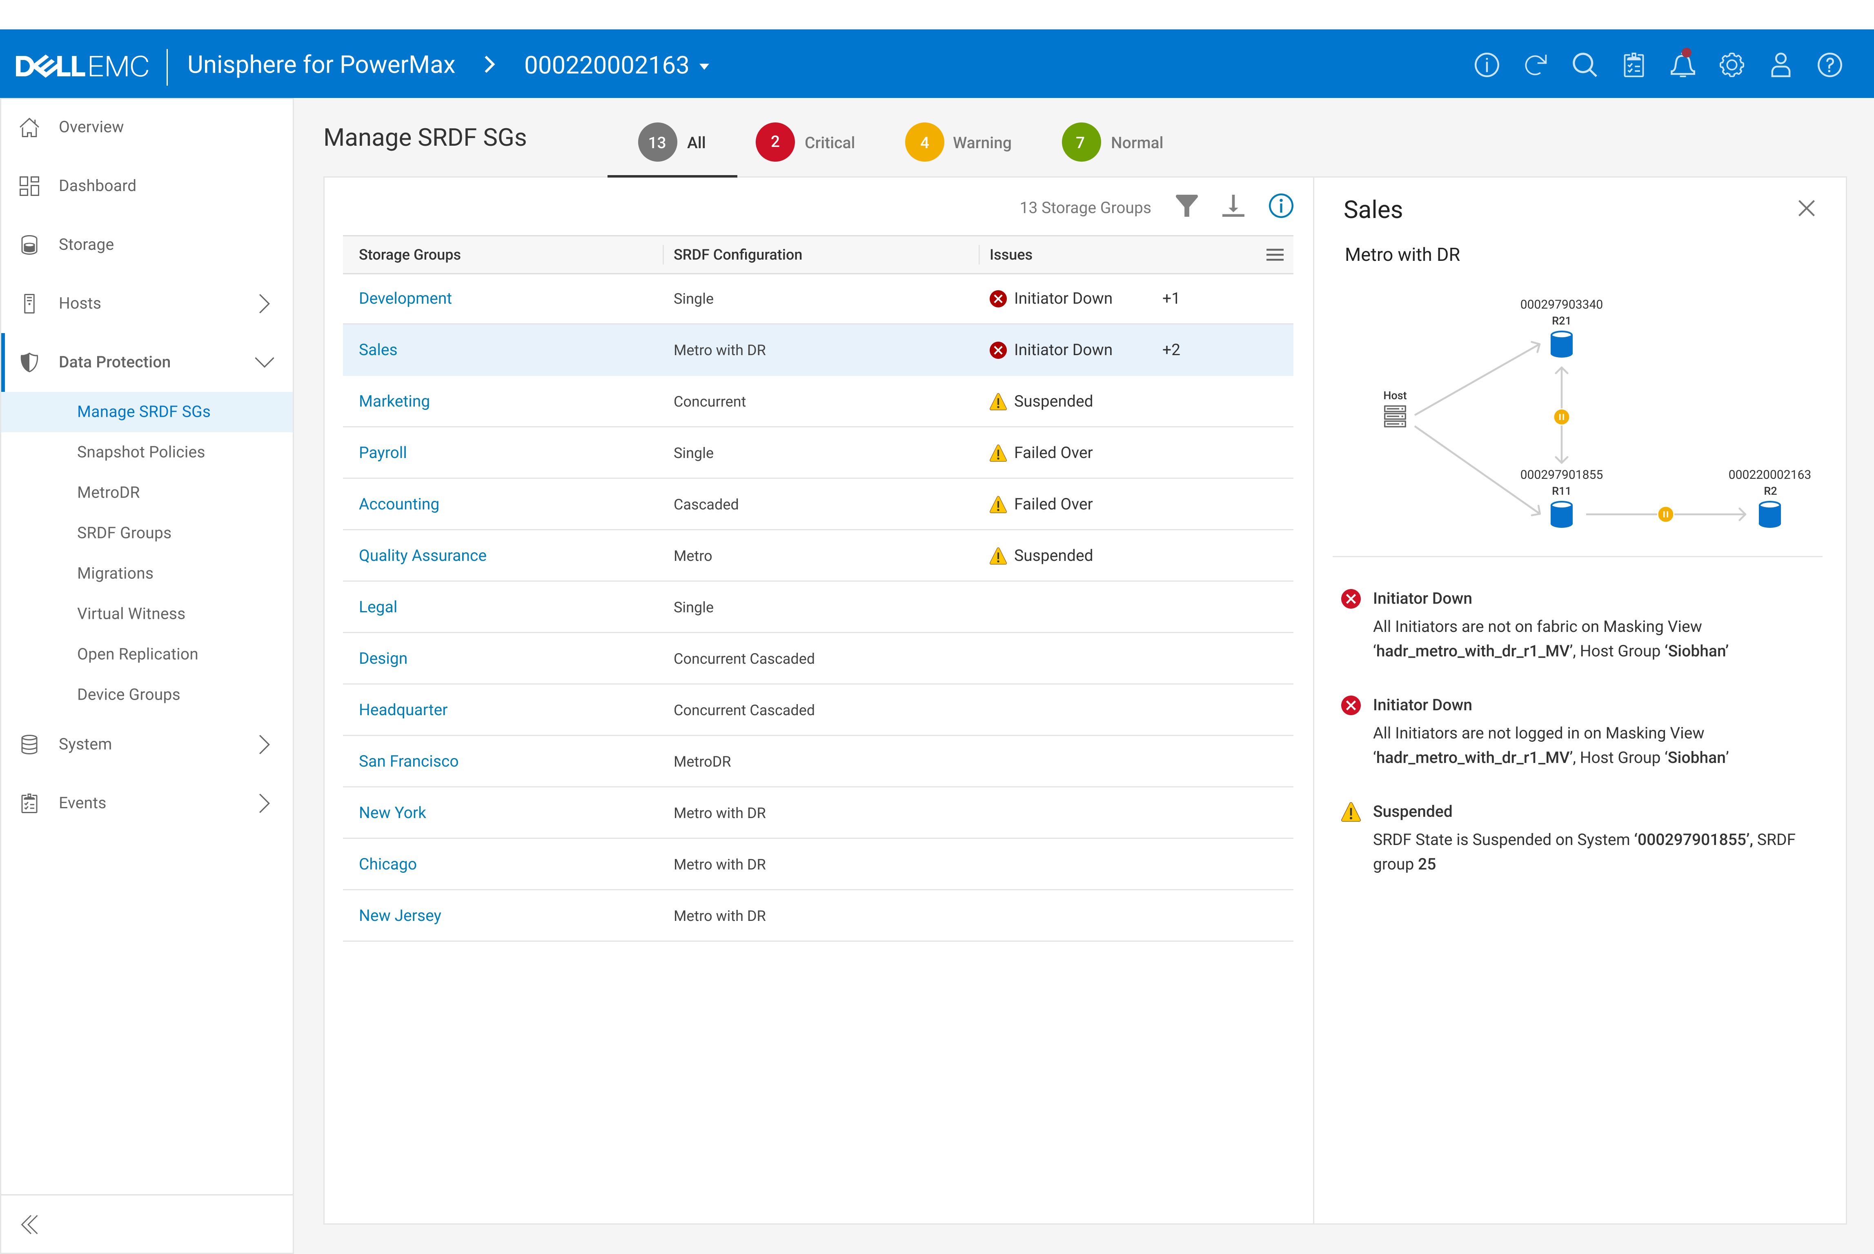Image resolution: width=1874 pixels, height=1254 pixels.
Task: Select Snapshot Policies in sidebar
Action: pyautogui.click(x=141, y=452)
